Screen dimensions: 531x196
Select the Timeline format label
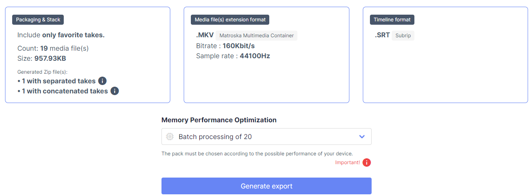tap(392, 20)
